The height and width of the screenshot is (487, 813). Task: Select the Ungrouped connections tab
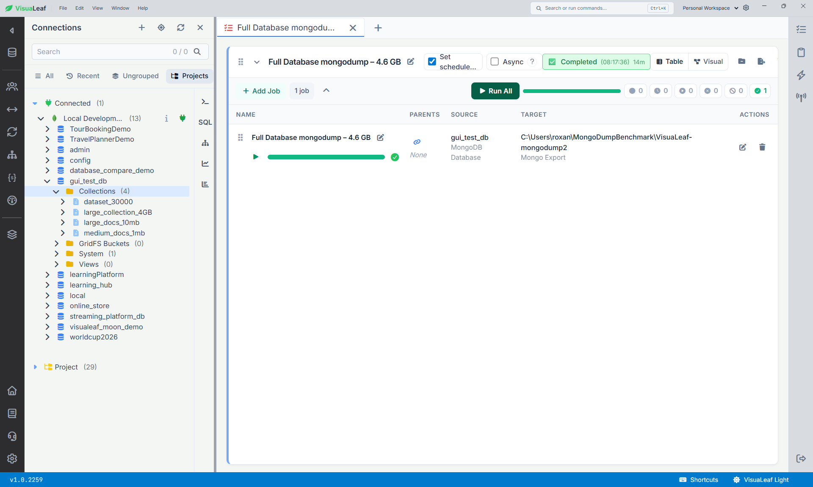[x=135, y=76]
